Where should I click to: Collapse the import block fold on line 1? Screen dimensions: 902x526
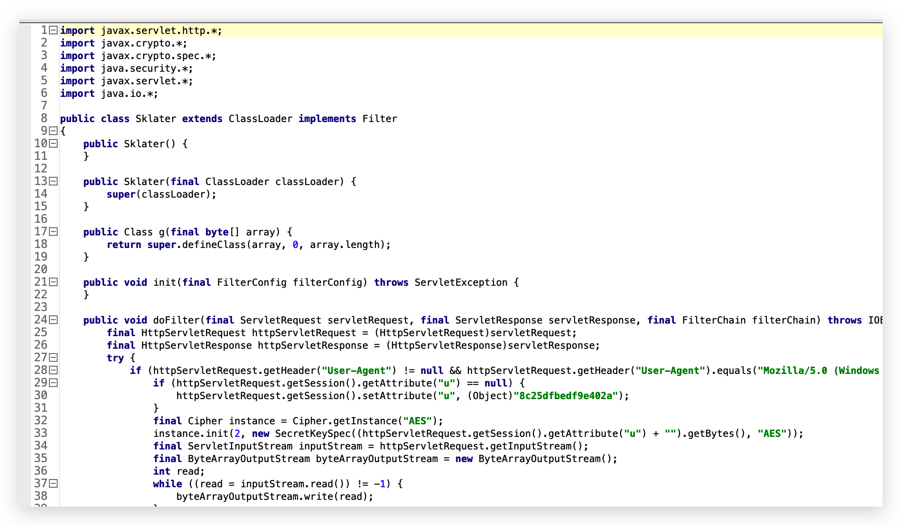[53, 30]
